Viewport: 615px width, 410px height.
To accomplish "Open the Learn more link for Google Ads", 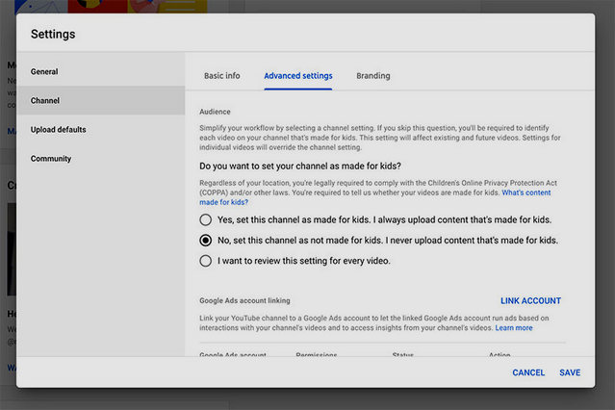I will [514, 328].
